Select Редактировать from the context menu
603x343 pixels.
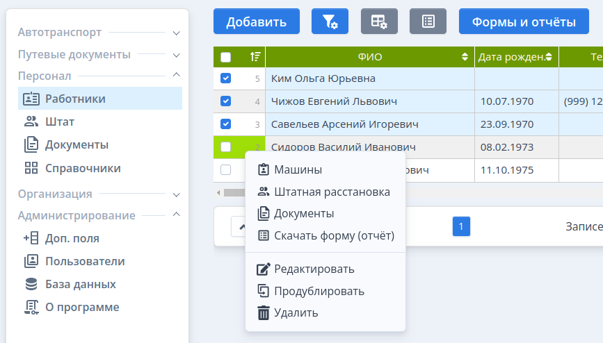[x=314, y=269]
